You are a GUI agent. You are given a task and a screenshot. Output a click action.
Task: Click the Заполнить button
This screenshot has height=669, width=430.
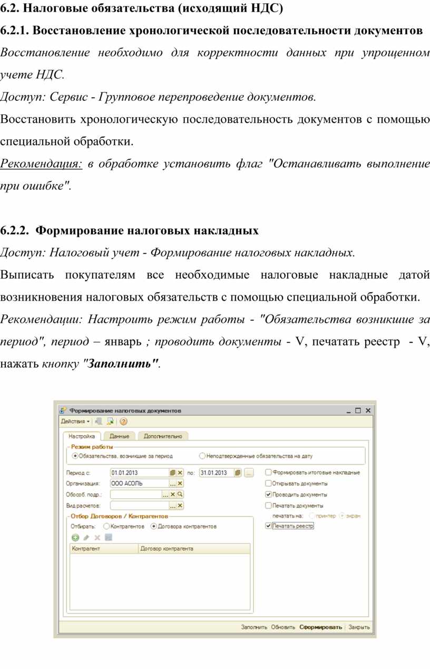tap(254, 627)
